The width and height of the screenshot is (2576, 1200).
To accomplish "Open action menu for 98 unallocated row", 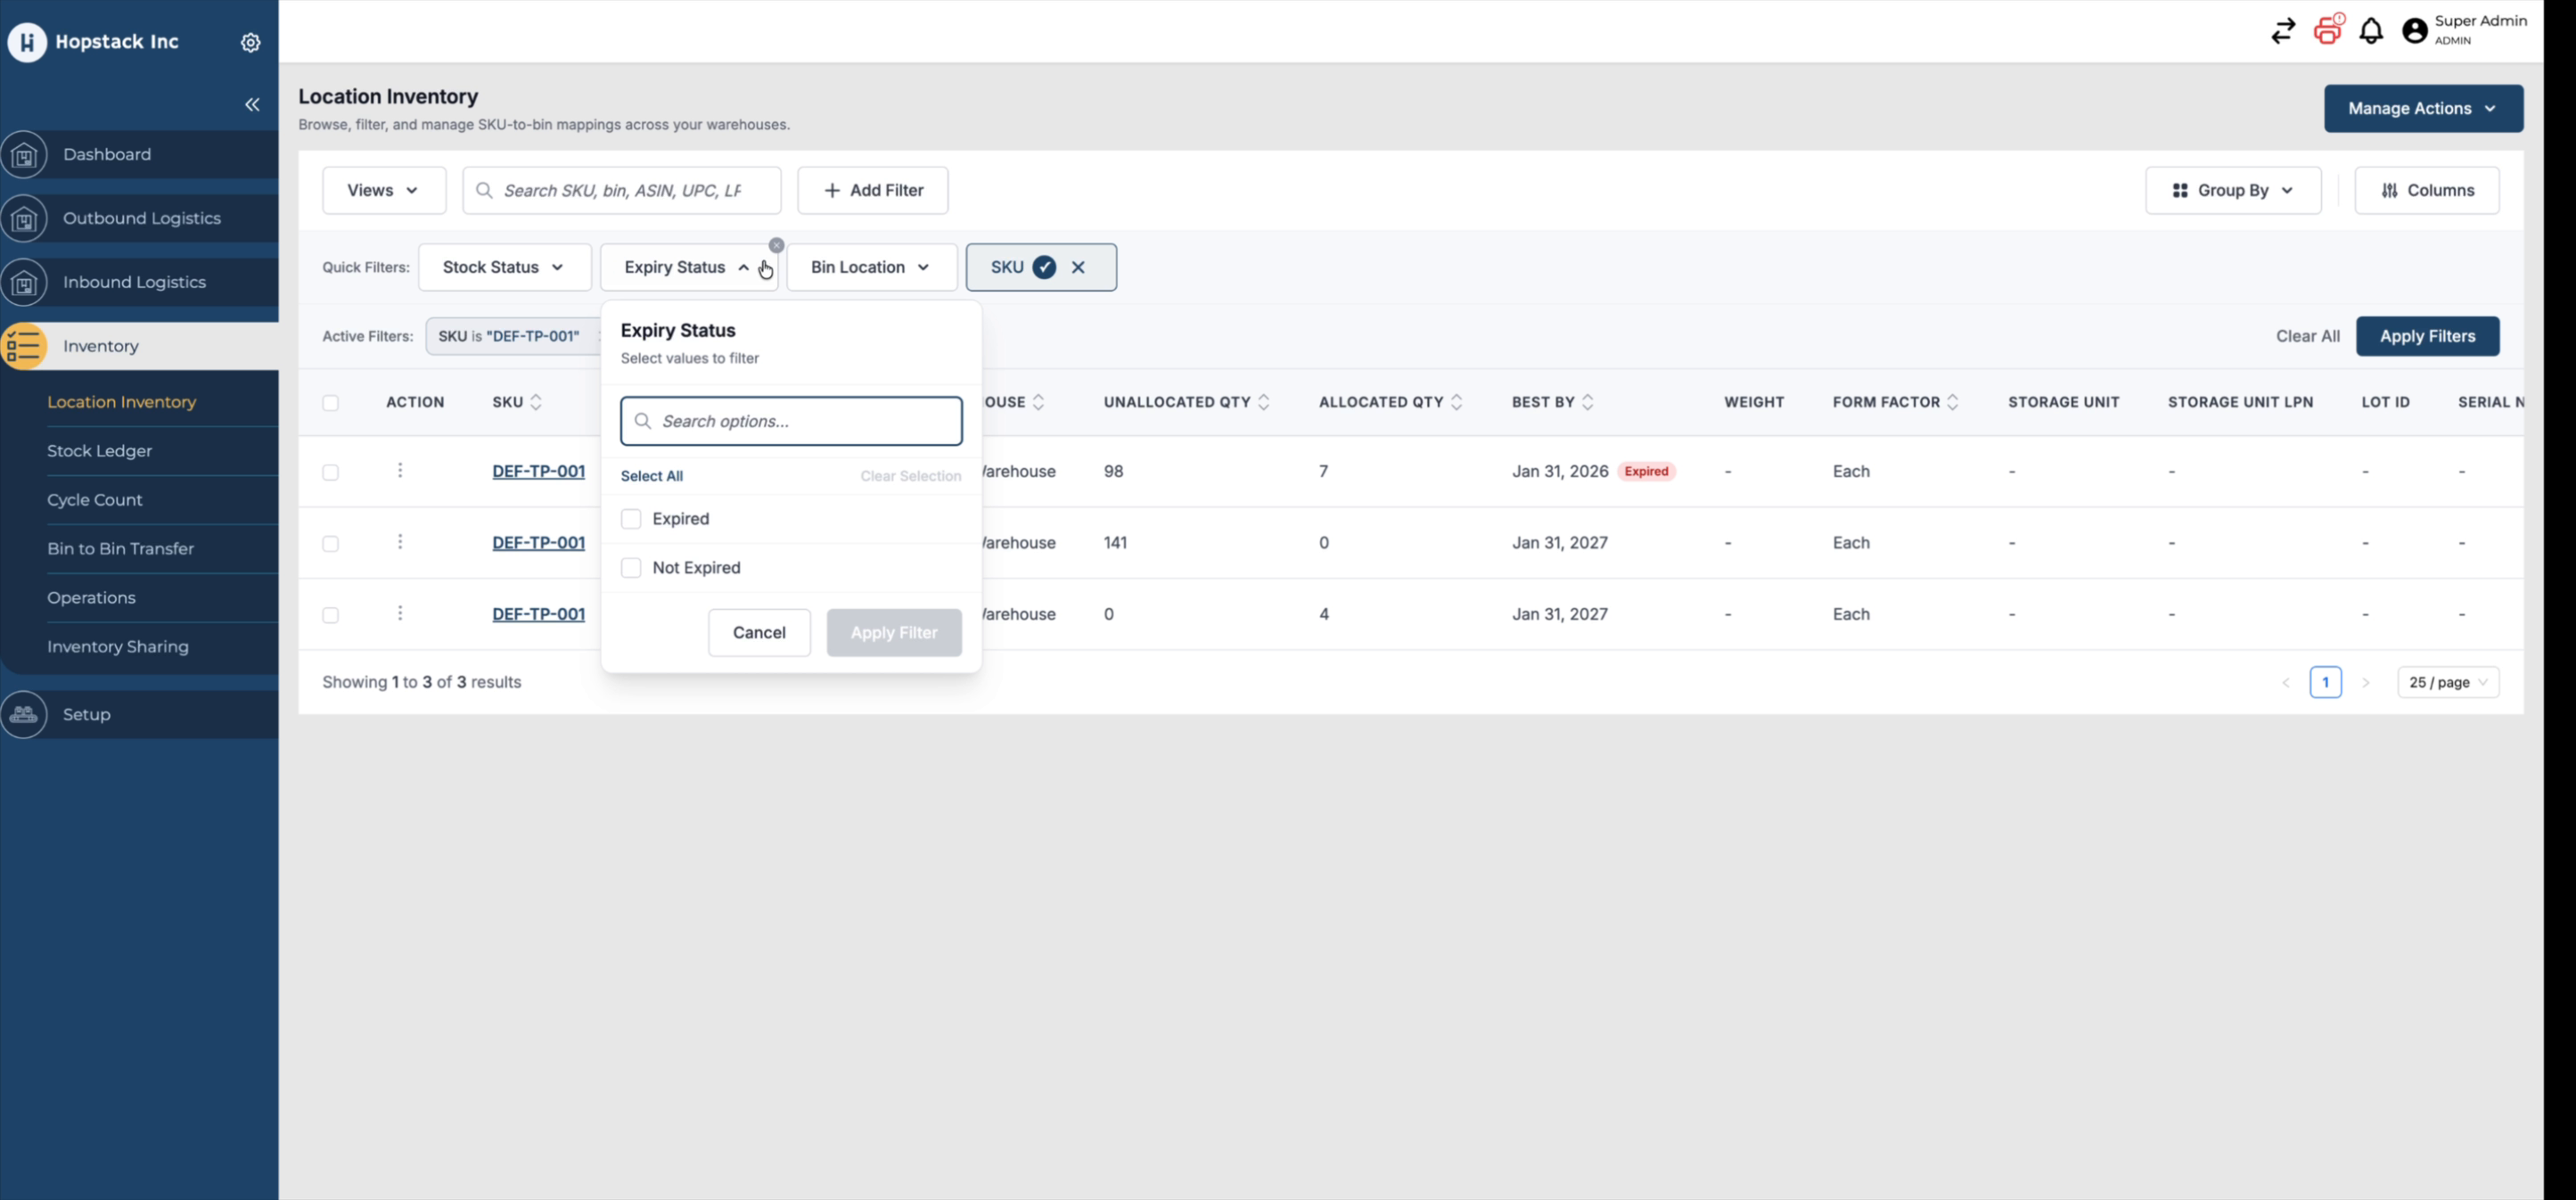I will pos(400,470).
